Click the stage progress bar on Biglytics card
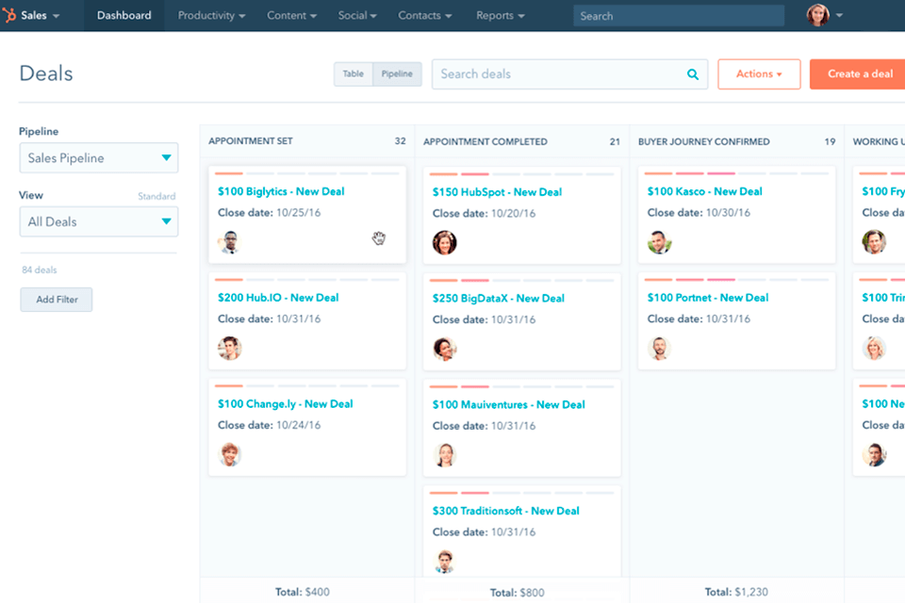 [x=307, y=173]
